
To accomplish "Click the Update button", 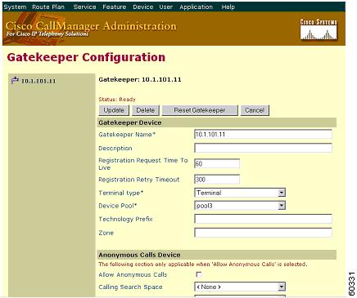I will tap(114, 110).
